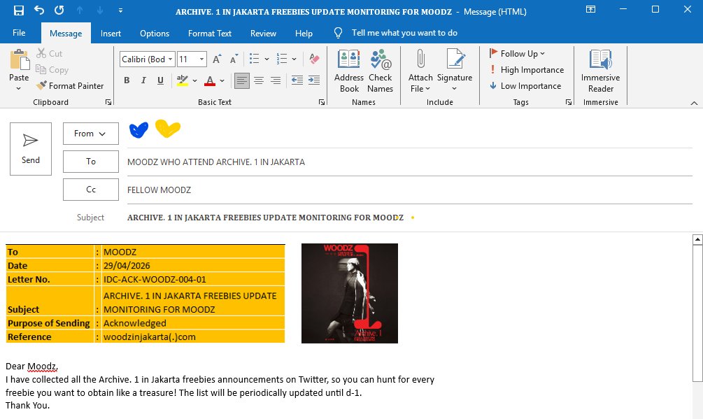Toggle Center paragraph alignment
This screenshot has width=703, height=419.
(x=259, y=80)
